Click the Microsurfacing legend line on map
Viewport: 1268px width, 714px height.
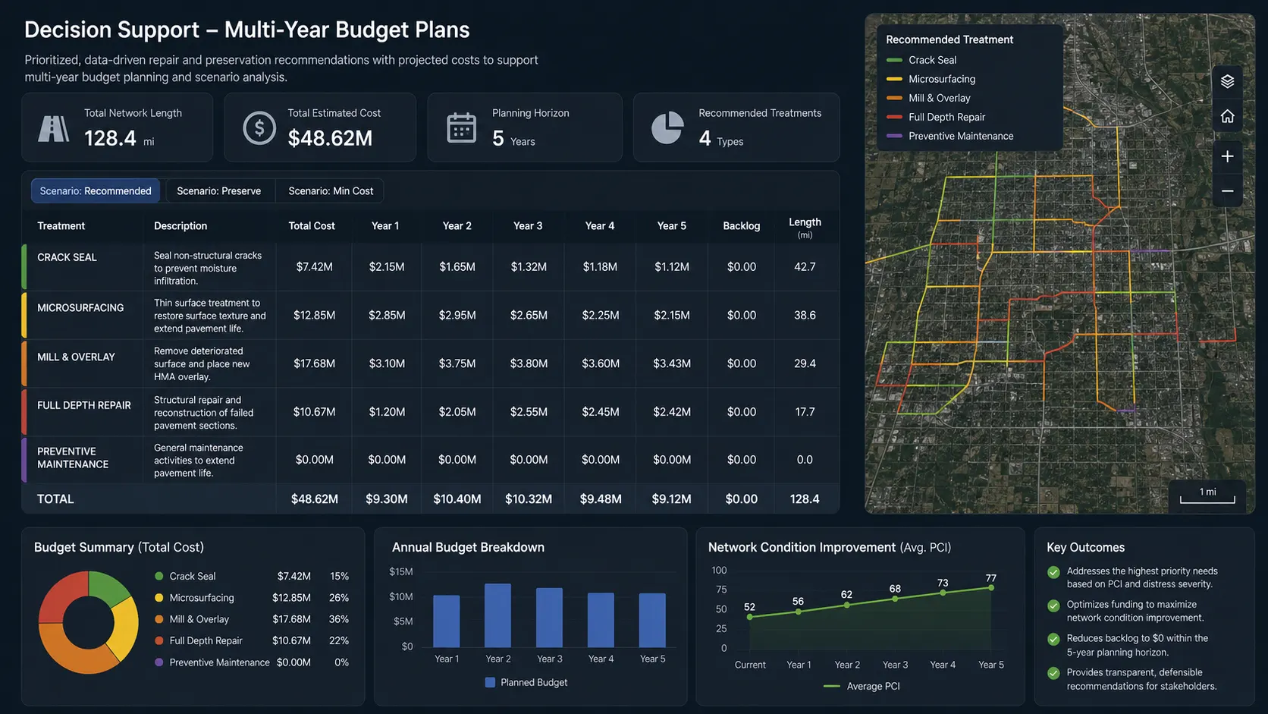(x=894, y=79)
